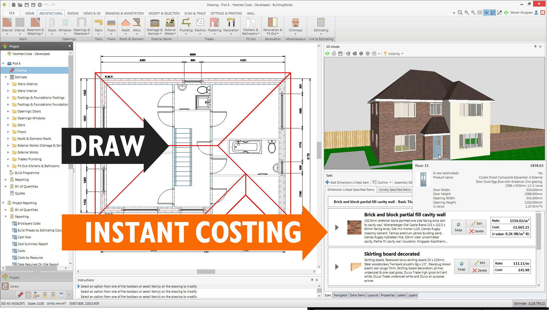Collapse the Plot 6 tree node
The width and height of the screenshot is (549, 310).
coord(3,63)
